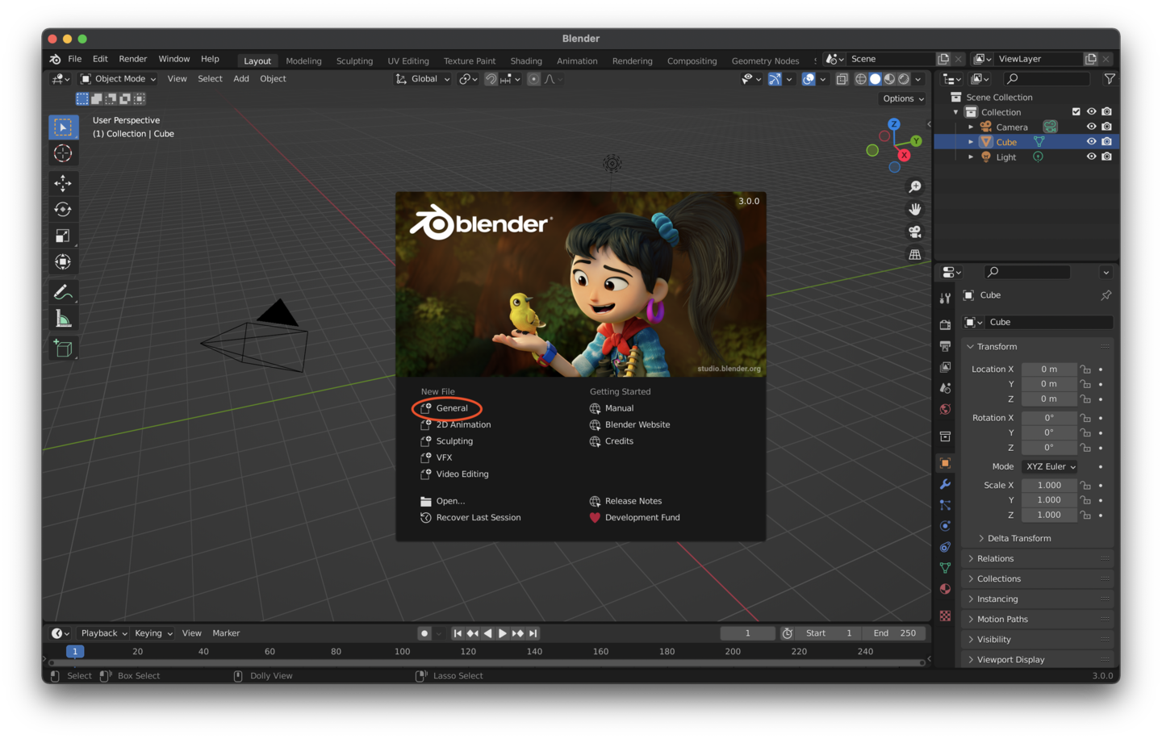
Task: Toggle camera view icon in viewport
Action: pyautogui.click(x=915, y=232)
